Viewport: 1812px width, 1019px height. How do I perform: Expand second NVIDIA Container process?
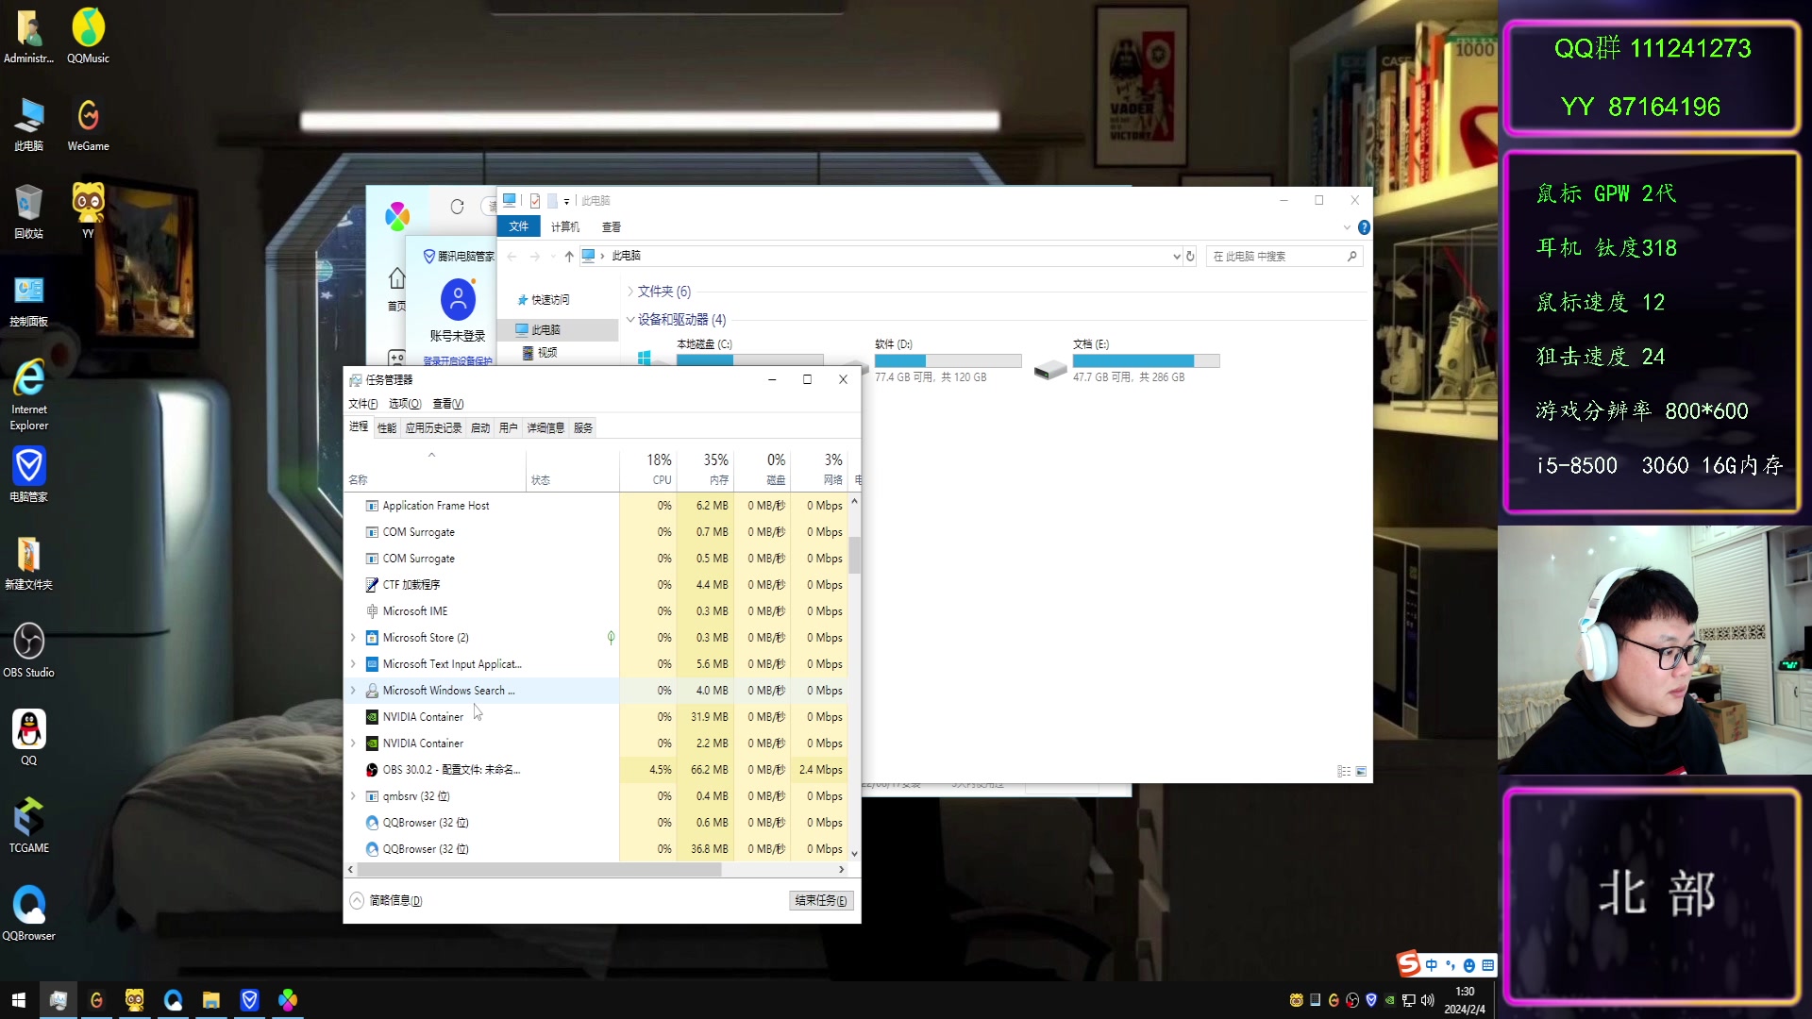tap(354, 743)
